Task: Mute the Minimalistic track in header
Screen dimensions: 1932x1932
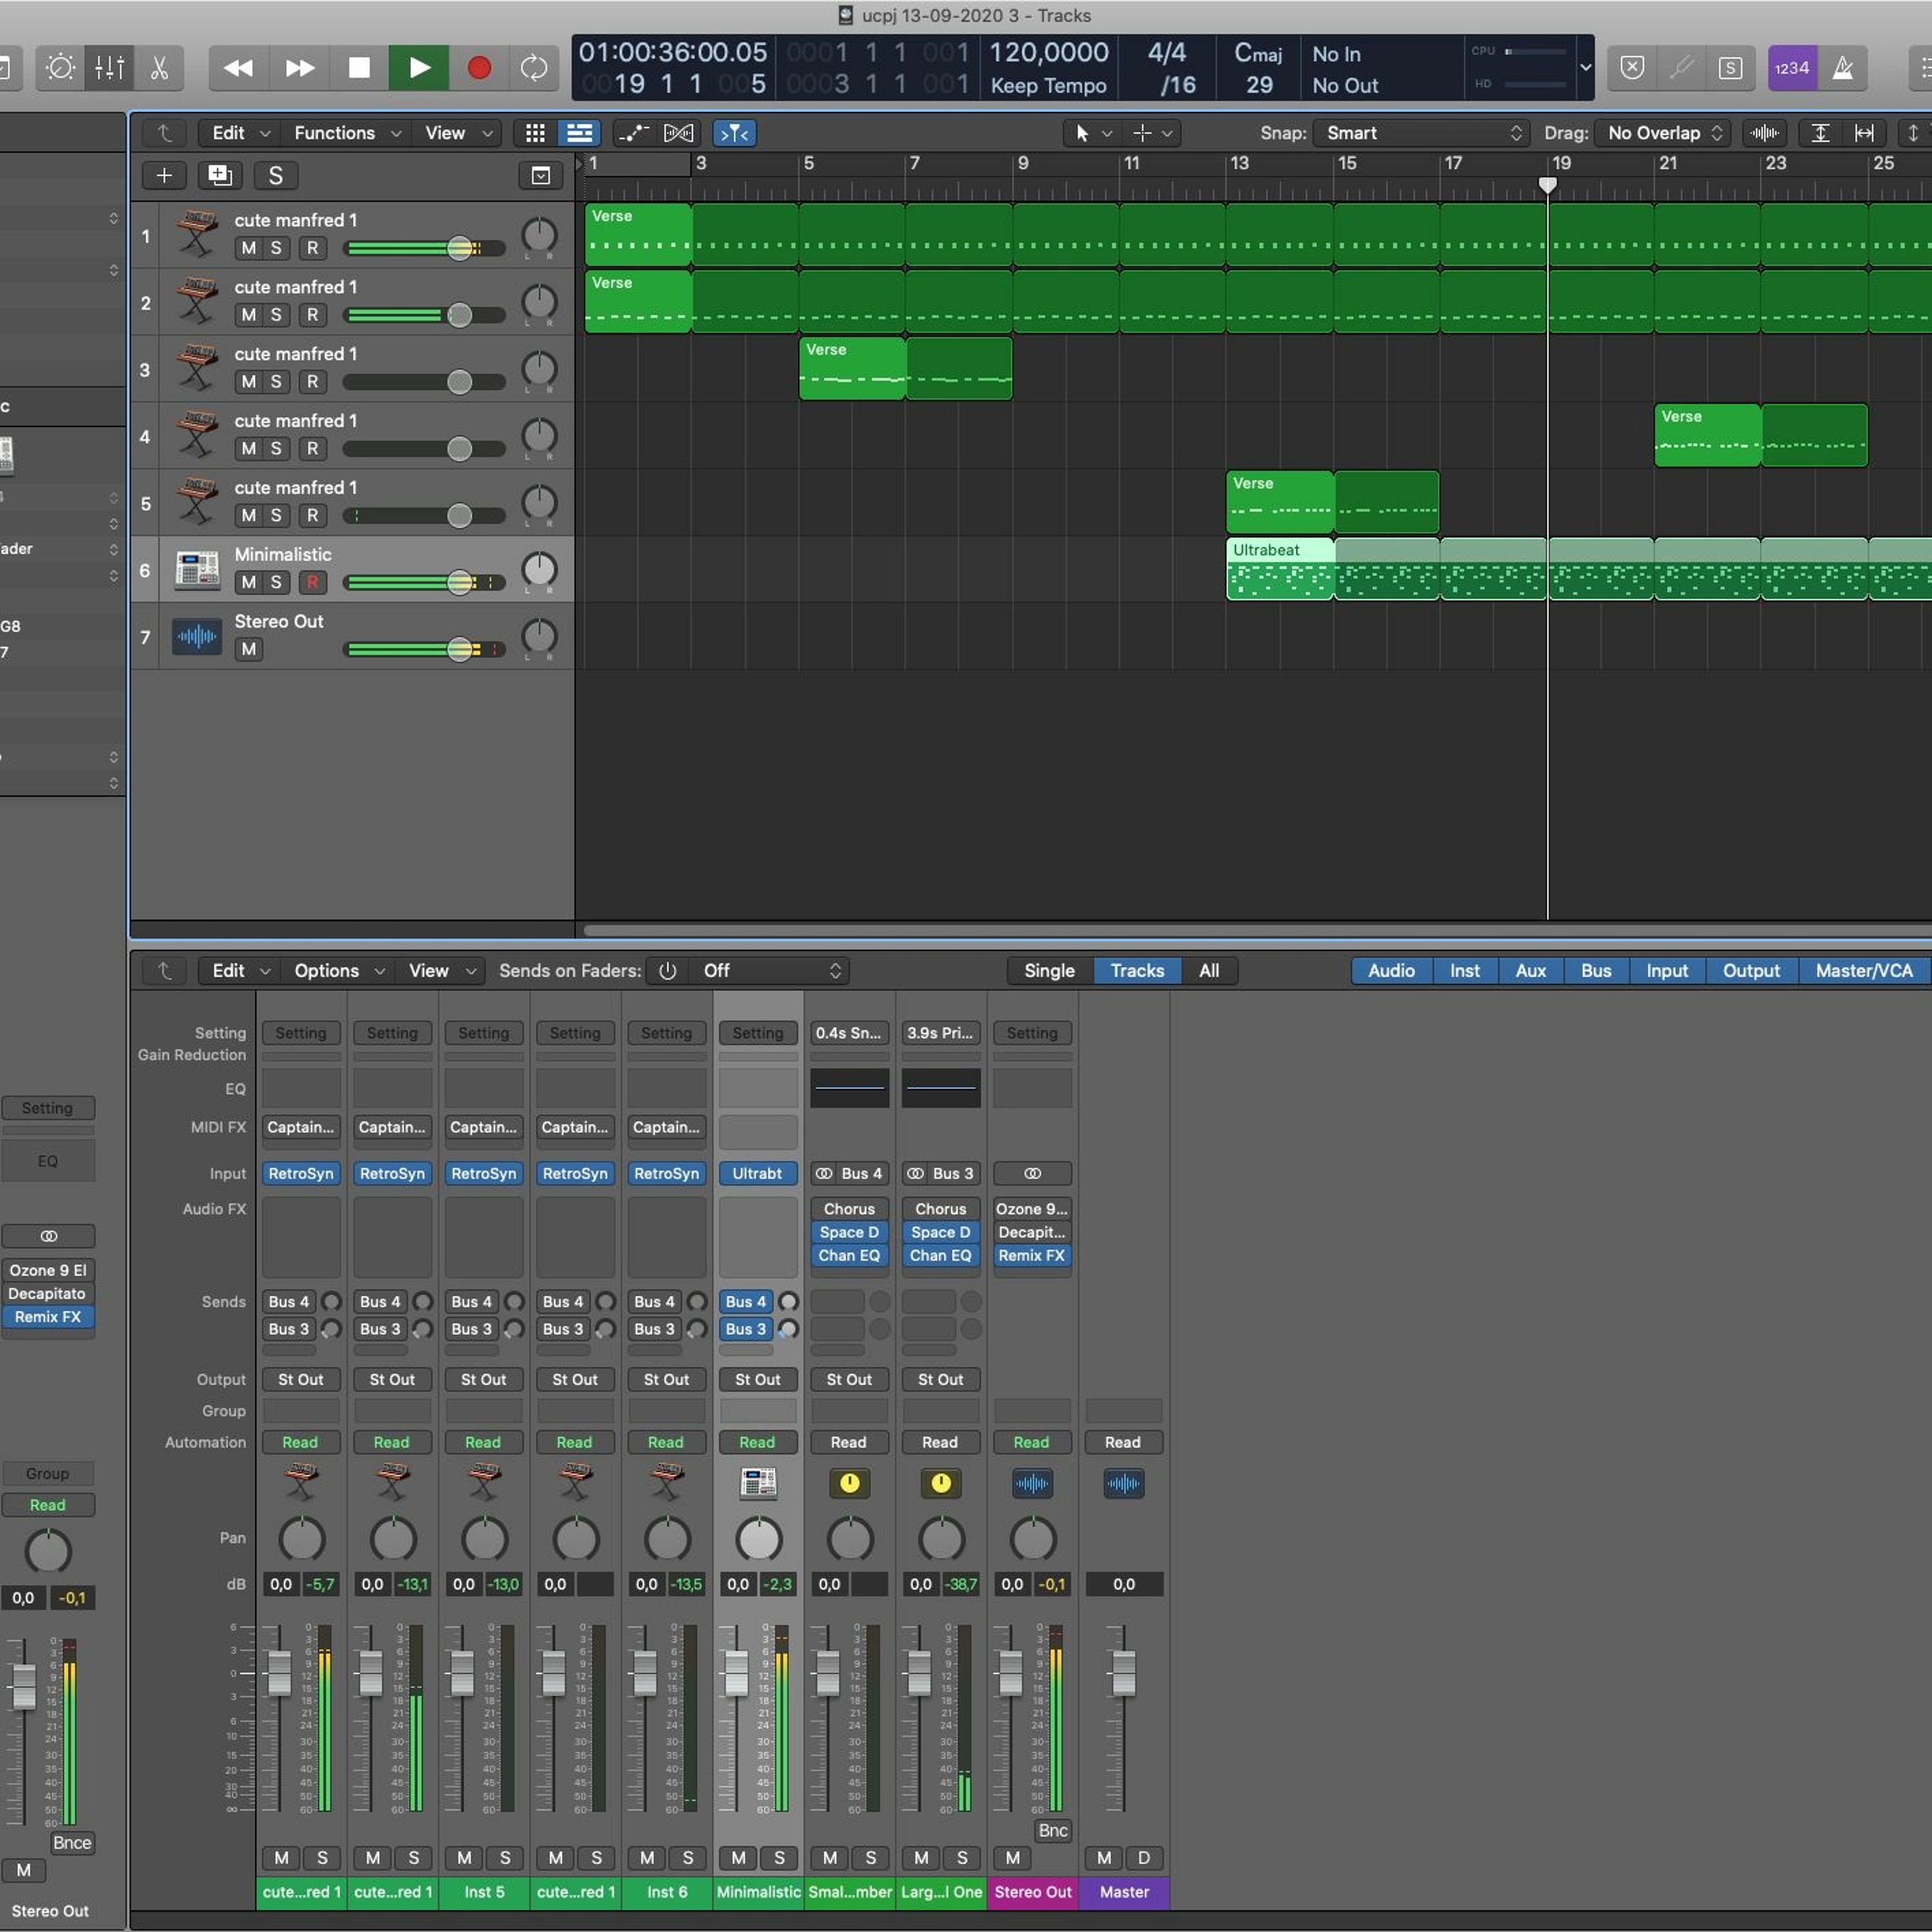Action: [x=249, y=582]
